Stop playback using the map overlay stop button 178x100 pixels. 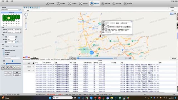click(x=75, y=58)
